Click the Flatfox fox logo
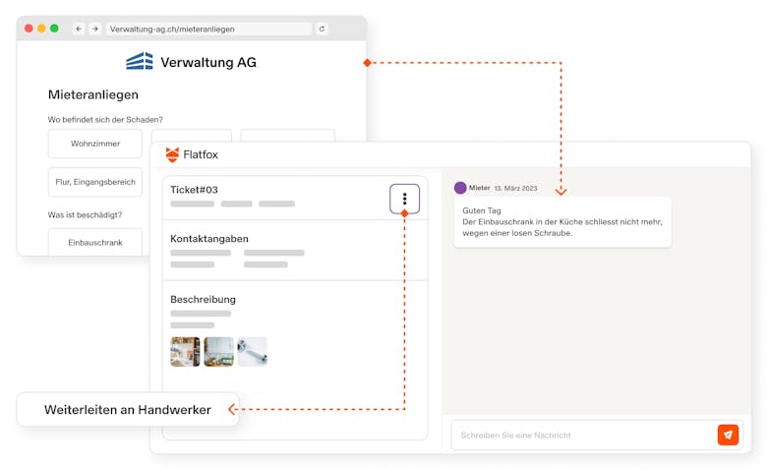 pyautogui.click(x=172, y=154)
